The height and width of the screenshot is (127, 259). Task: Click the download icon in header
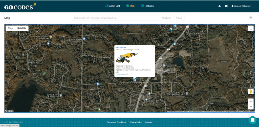[x=219, y=6]
